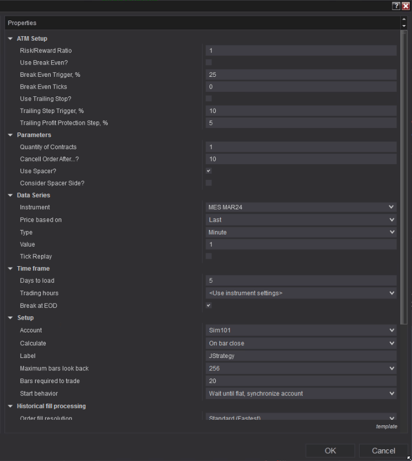Click the OK button
412x461 pixels.
pyautogui.click(x=329, y=451)
